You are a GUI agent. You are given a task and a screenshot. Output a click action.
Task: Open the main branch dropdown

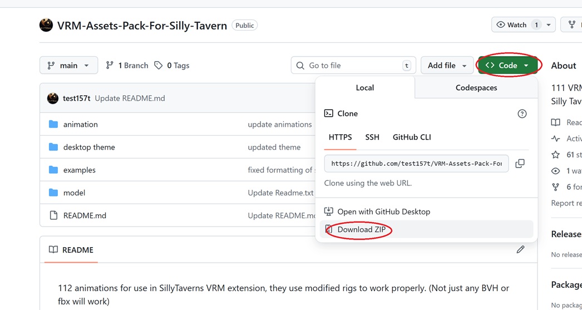(x=68, y=65)
